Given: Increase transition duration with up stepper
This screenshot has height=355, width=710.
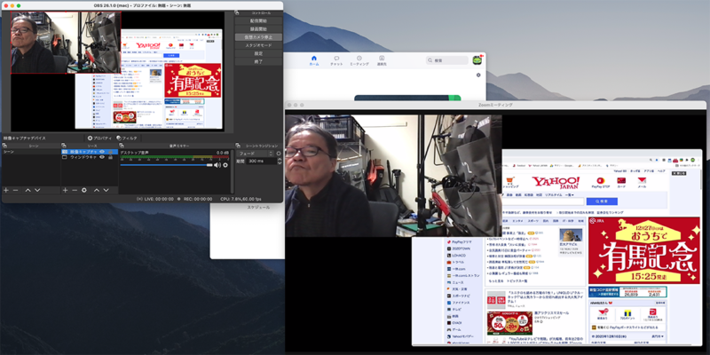Looking at the screenshot, I should [280, 160].
